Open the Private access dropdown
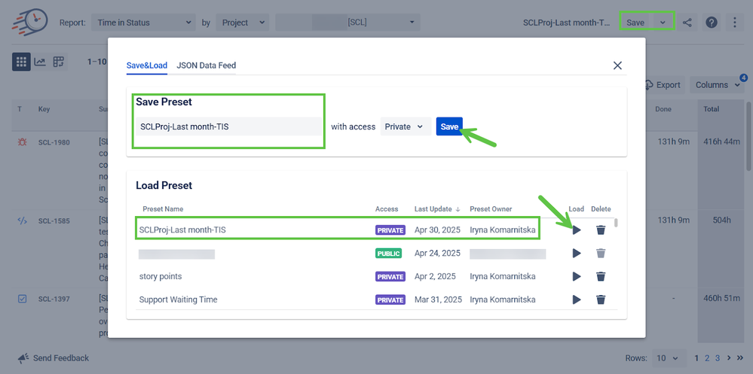 click(406, 126)
